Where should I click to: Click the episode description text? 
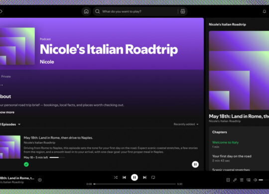pos(111,150)
